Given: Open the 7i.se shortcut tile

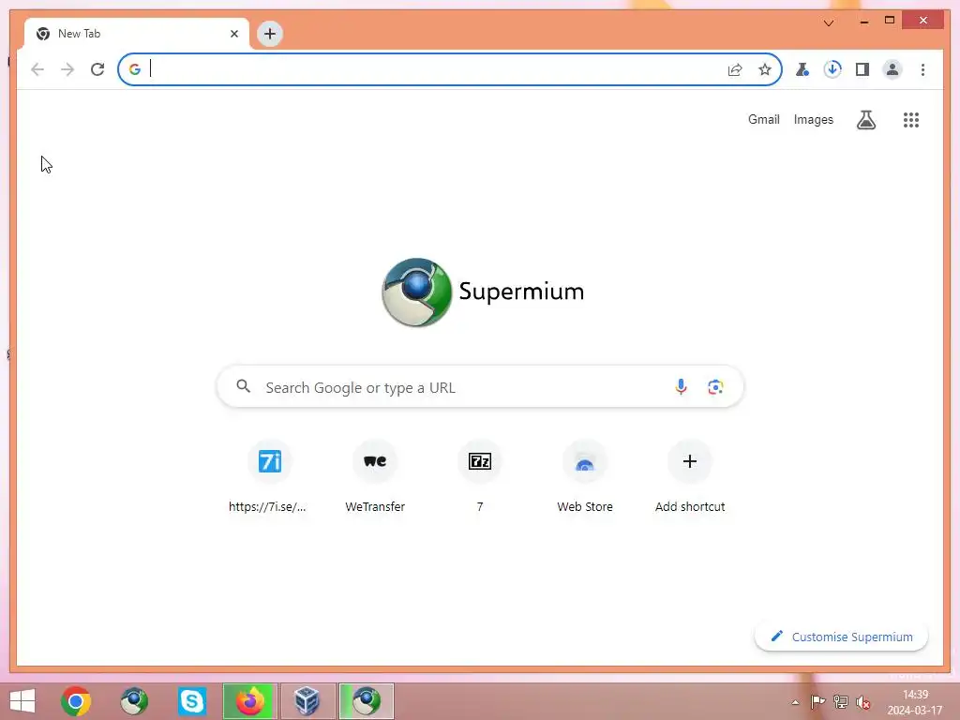Looking at the screenshot, I should (269, 476).
